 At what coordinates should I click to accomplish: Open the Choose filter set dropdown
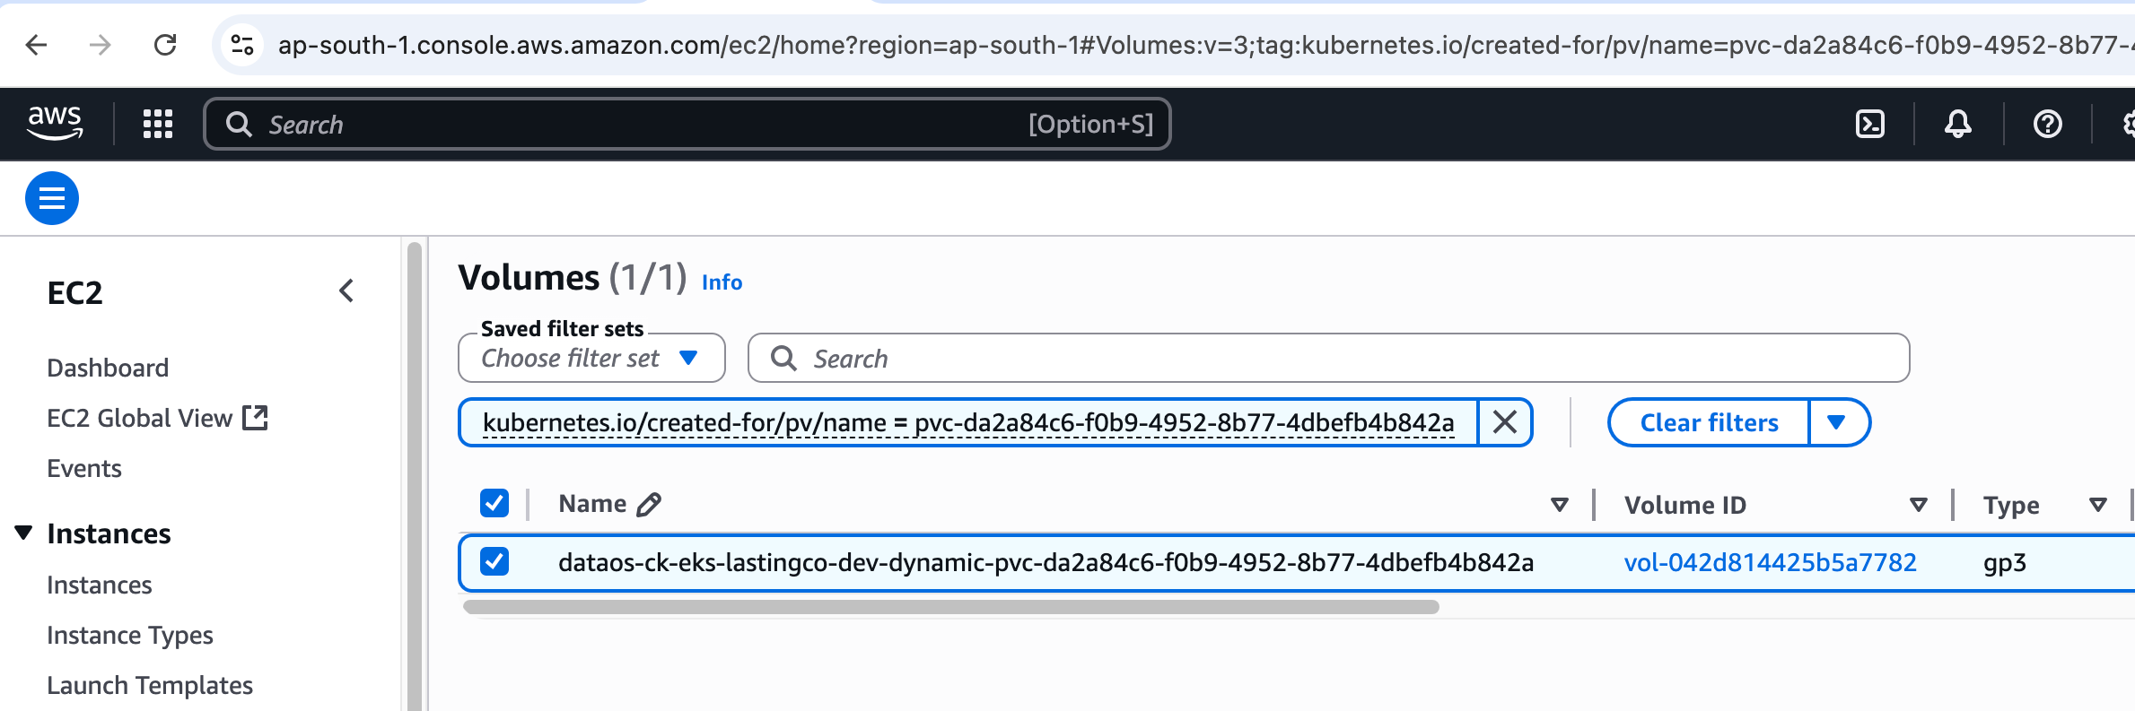[591, 358]
